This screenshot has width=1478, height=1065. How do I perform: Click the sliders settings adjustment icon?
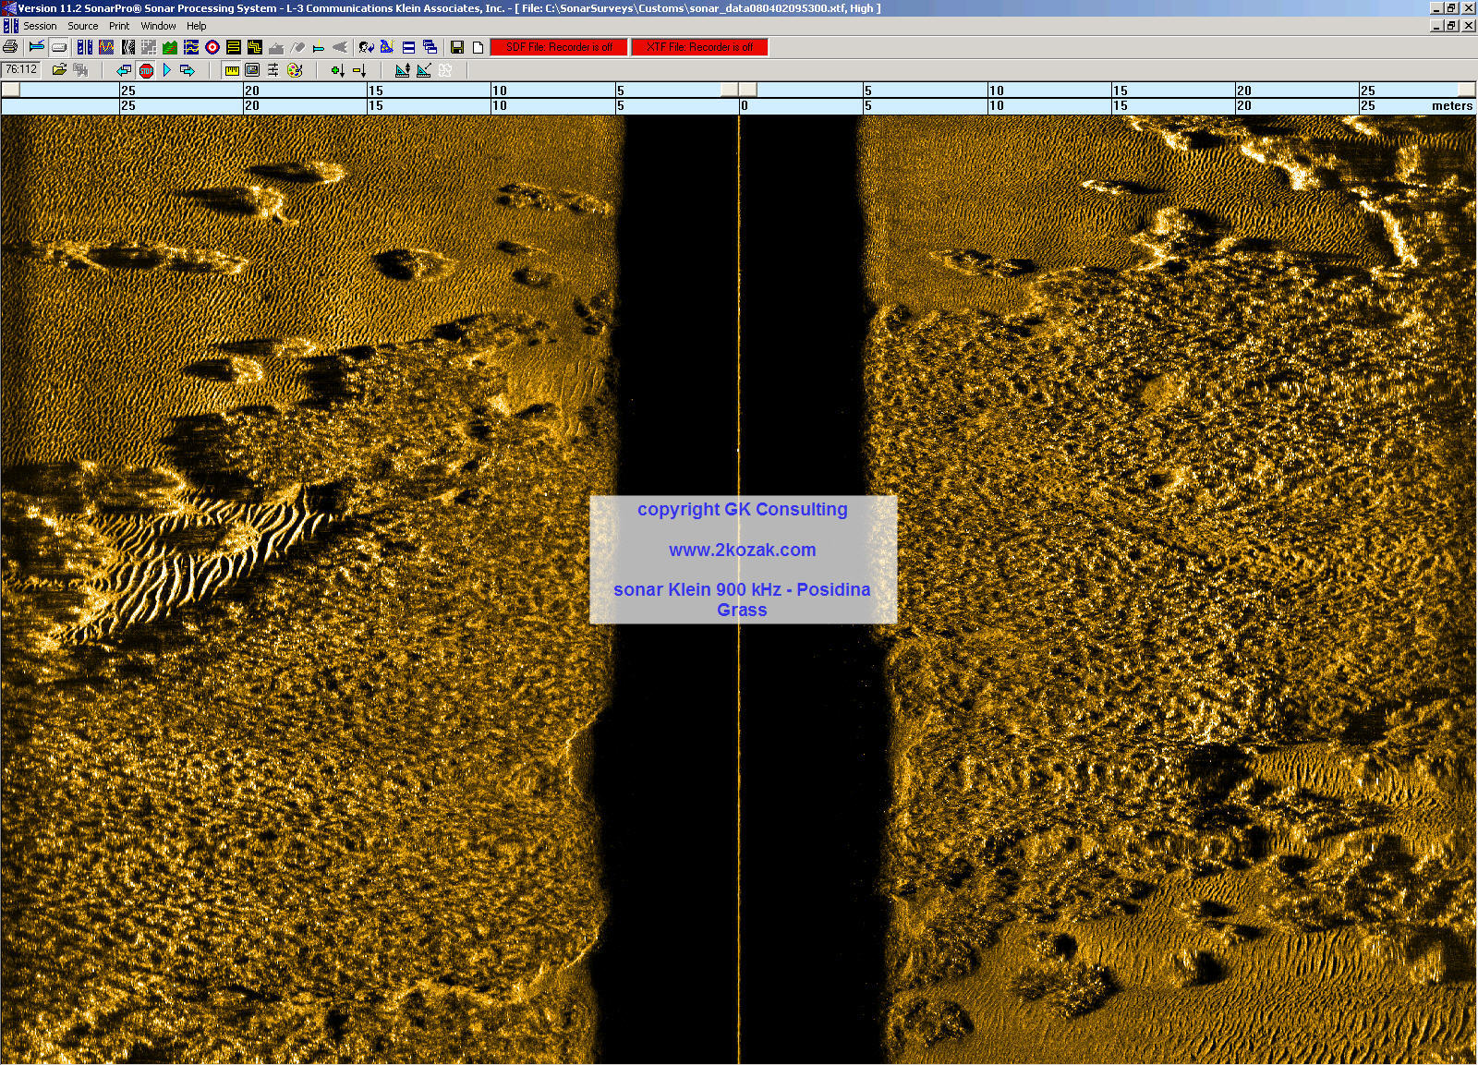point(273,70)
